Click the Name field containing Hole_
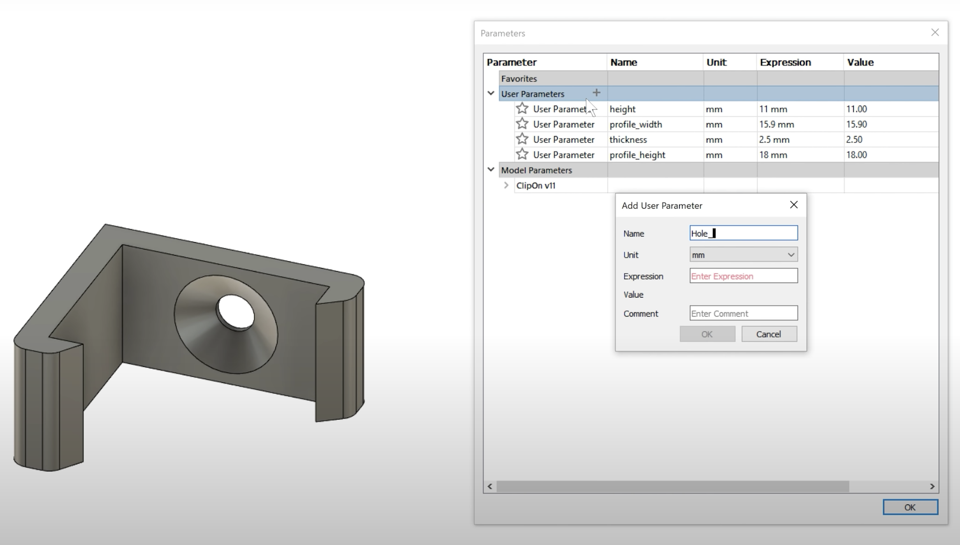Screen dimensions: 960x545 coord(743,233)
